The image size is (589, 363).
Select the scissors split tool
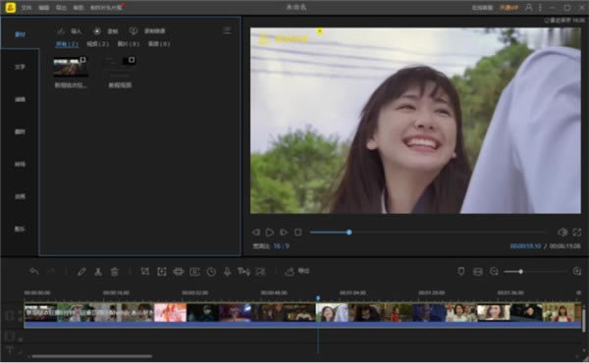98,272
